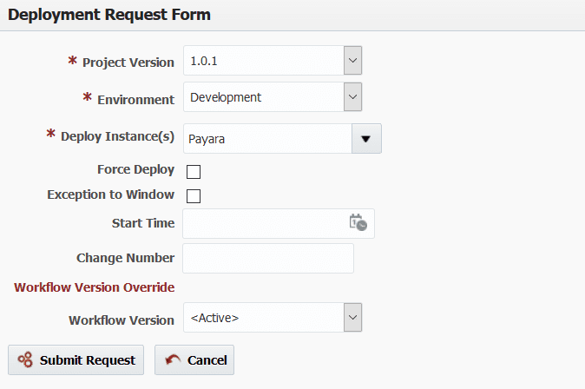Expand the Project Version dropdown arrow

point(352,61)
